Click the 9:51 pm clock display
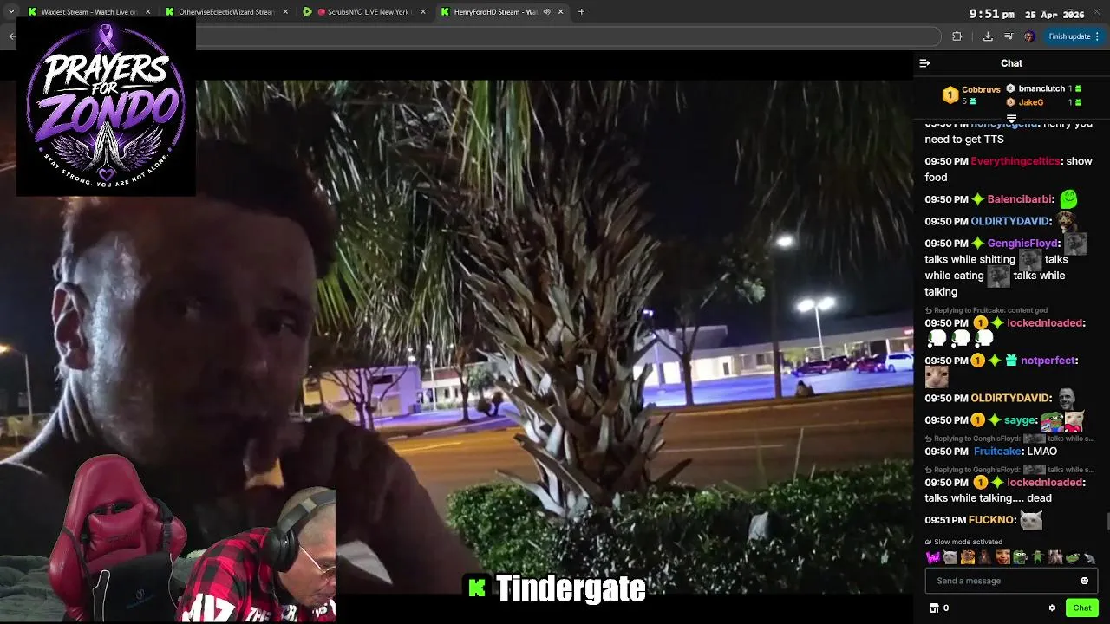1110x624 pixels. tap(991, 14)
